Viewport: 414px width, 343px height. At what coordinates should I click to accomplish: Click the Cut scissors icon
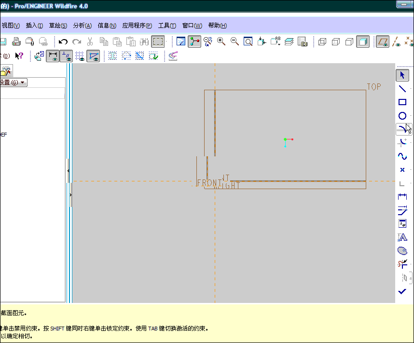tap(90, 41)
